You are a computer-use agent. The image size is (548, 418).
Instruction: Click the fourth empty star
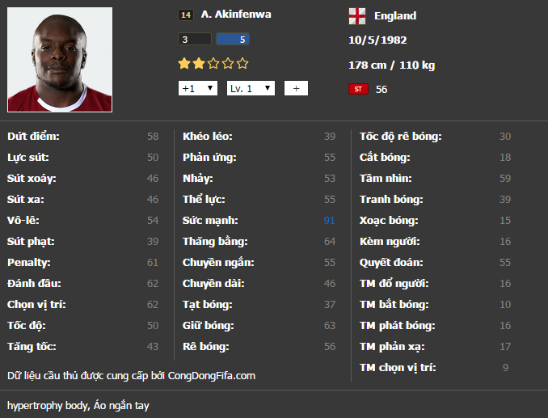tap(228, 64)
